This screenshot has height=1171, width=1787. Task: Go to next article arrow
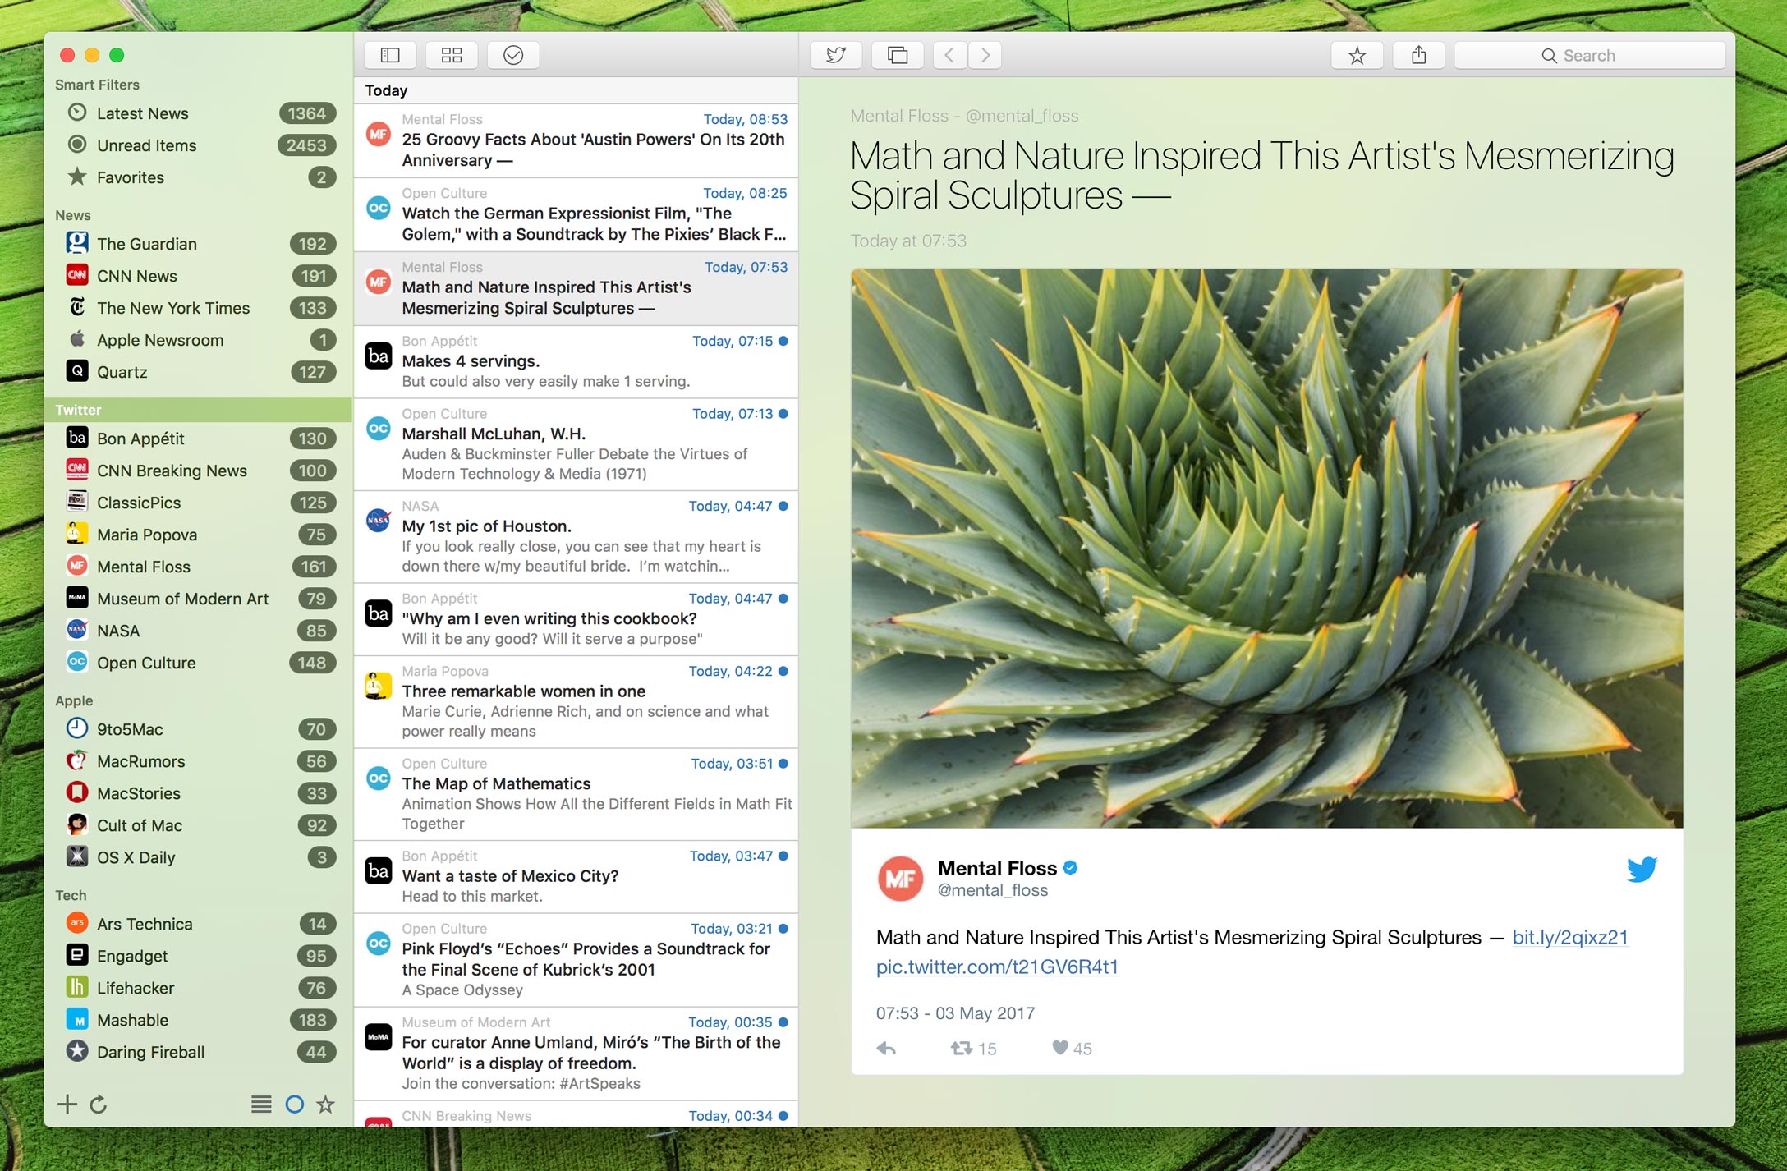tap(985, 55)
